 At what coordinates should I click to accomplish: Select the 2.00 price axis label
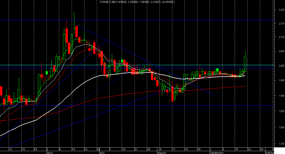(282, 66)
